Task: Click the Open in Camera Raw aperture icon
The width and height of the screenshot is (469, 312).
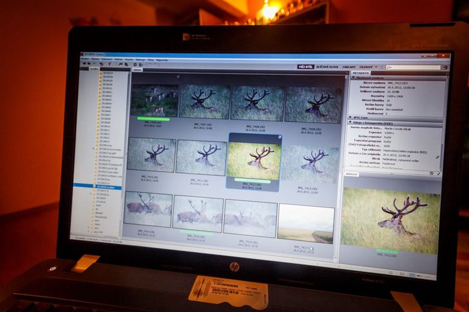Action: click(x=135, y=64)
